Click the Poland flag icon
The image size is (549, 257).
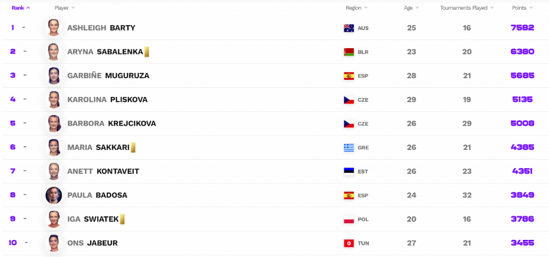point(348,219)
